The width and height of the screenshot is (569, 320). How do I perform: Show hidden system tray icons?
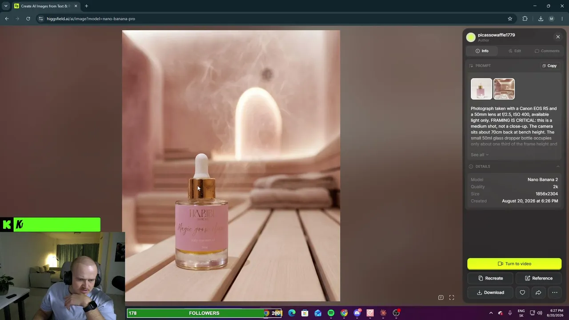491,313
